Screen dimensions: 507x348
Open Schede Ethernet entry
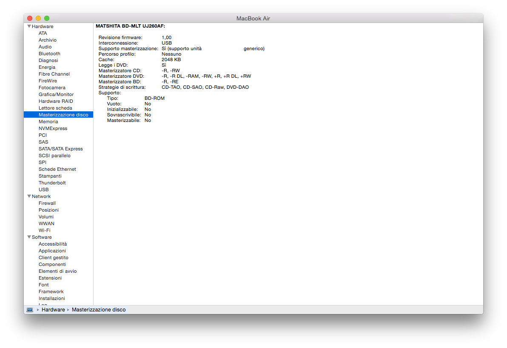57,169
